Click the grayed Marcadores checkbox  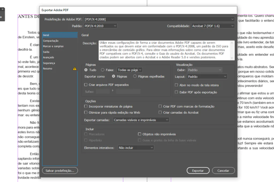coord(86,134)
